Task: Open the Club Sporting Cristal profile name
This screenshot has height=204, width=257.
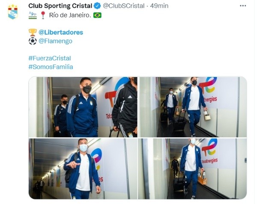Action: [60, 6]
